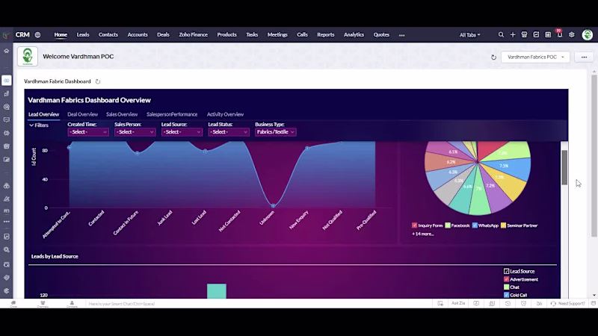Toggle the Inquiry Form pie legend checkbox
The width and height of the screenshot is (598, 336).
tap(415, 225)
